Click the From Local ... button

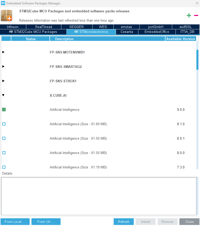[x=15, y=222]
